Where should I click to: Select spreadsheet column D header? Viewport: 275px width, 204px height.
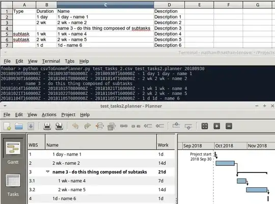coord(169,5)
